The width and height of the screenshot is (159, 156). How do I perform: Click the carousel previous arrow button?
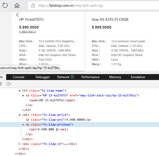click(17, 15)
